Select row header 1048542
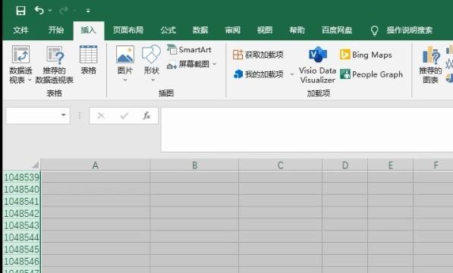Viewport: 453px width, 273px height. pos(22,213)
